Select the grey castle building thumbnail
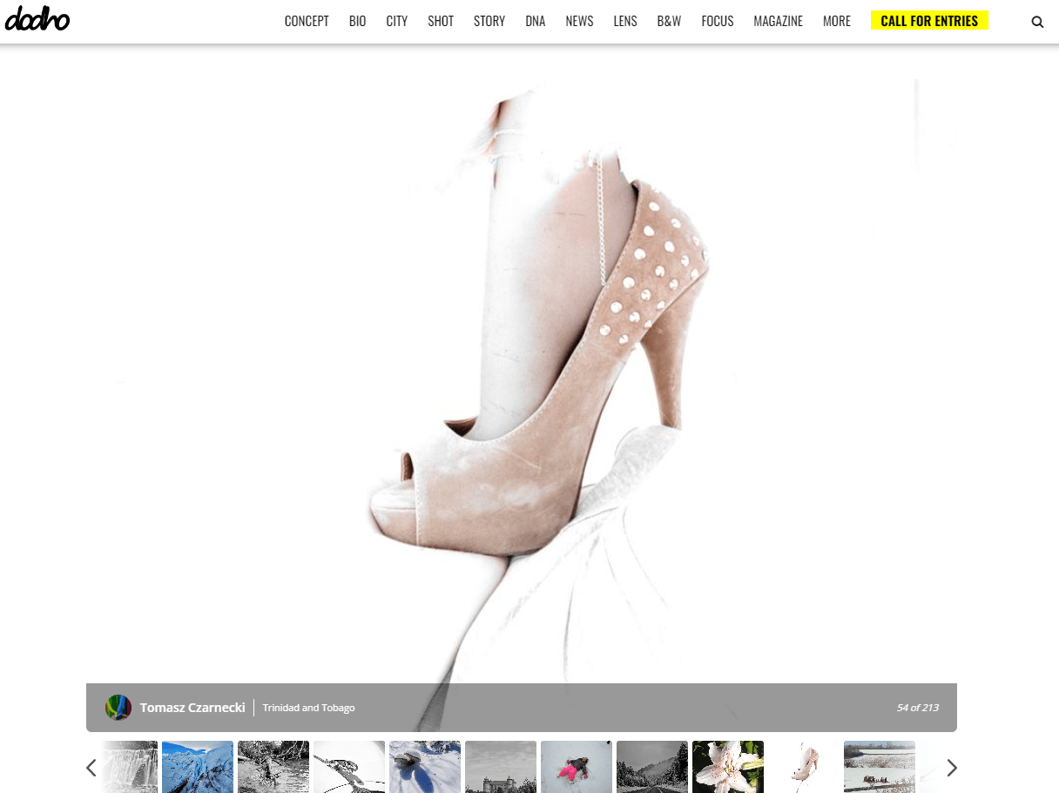 click(x=501, y=767)
